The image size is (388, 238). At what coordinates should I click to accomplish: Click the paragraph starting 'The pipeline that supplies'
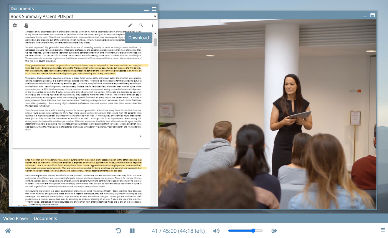click(x=83, y=92)
